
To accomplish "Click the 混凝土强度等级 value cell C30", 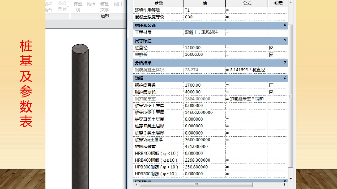I will click(204, 17).
